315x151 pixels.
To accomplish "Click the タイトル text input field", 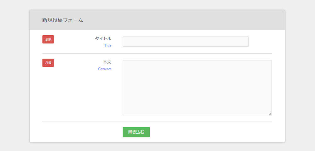I will click(186, 42).
